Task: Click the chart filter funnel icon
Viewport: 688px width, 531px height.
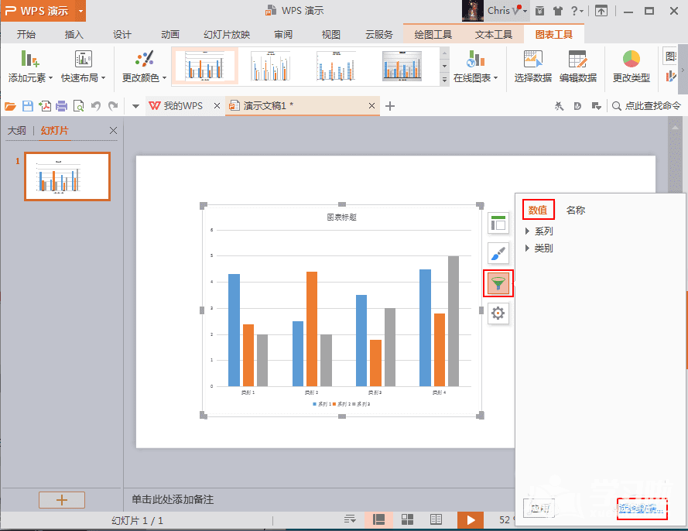Action: (498, 283)
